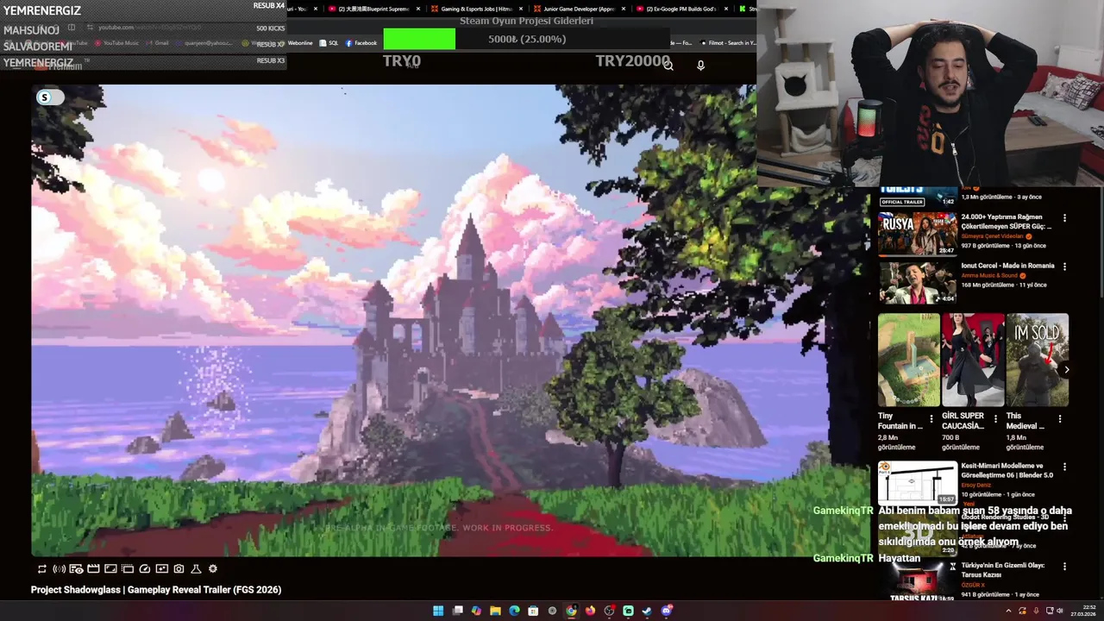Image resolution: width=1104 pixels, height=621 pixels.
Task: Switch to the Blueprint Supreme browser tab
Action: (x=373, y=9)
